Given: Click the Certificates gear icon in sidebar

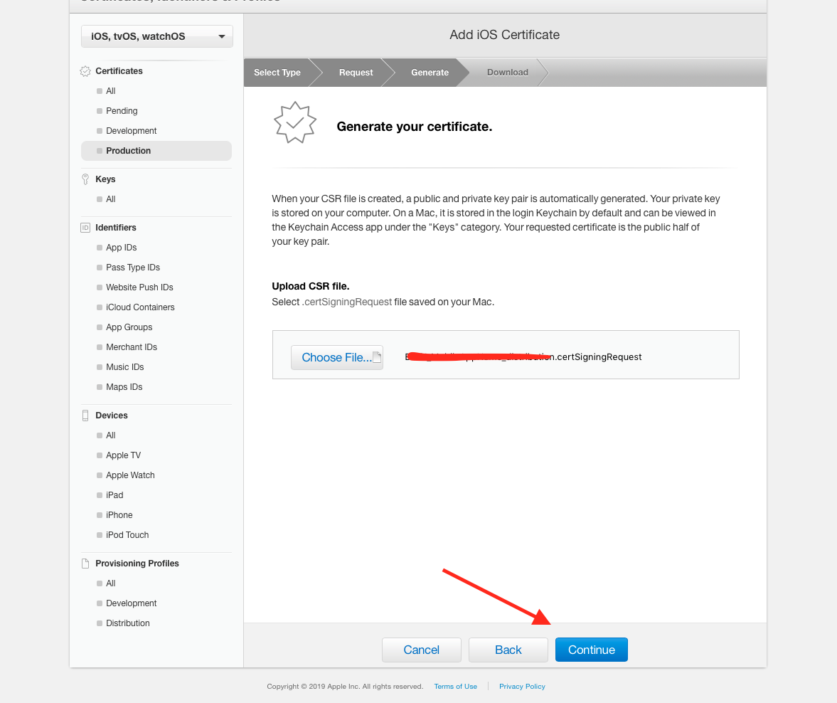Looking at the screenshot, I should click(x=85, y=71).
